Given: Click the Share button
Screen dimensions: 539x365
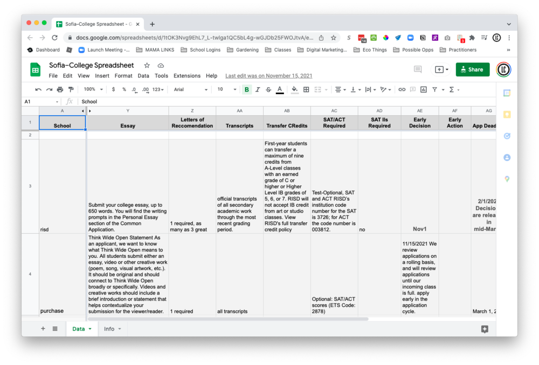Looking at the screenshot, I should [472, 69].
